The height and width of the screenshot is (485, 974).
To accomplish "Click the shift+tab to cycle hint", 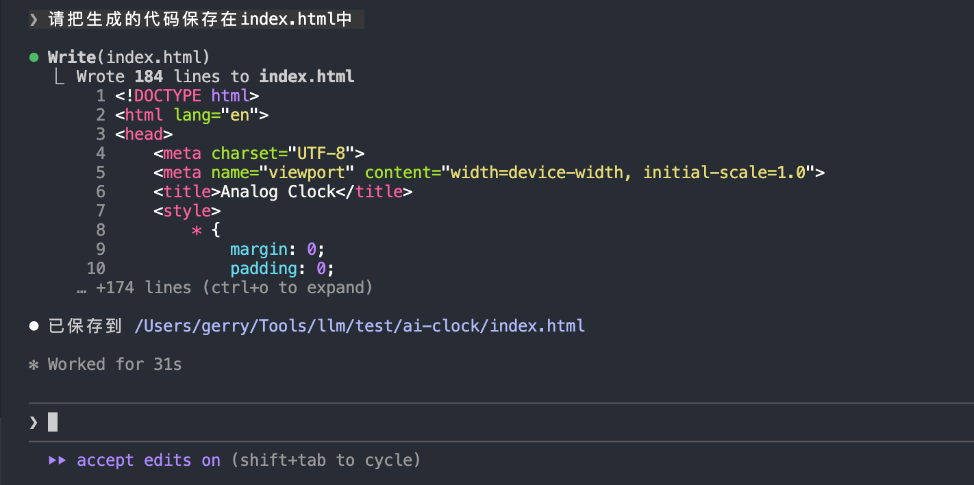I will pos(326,460).
